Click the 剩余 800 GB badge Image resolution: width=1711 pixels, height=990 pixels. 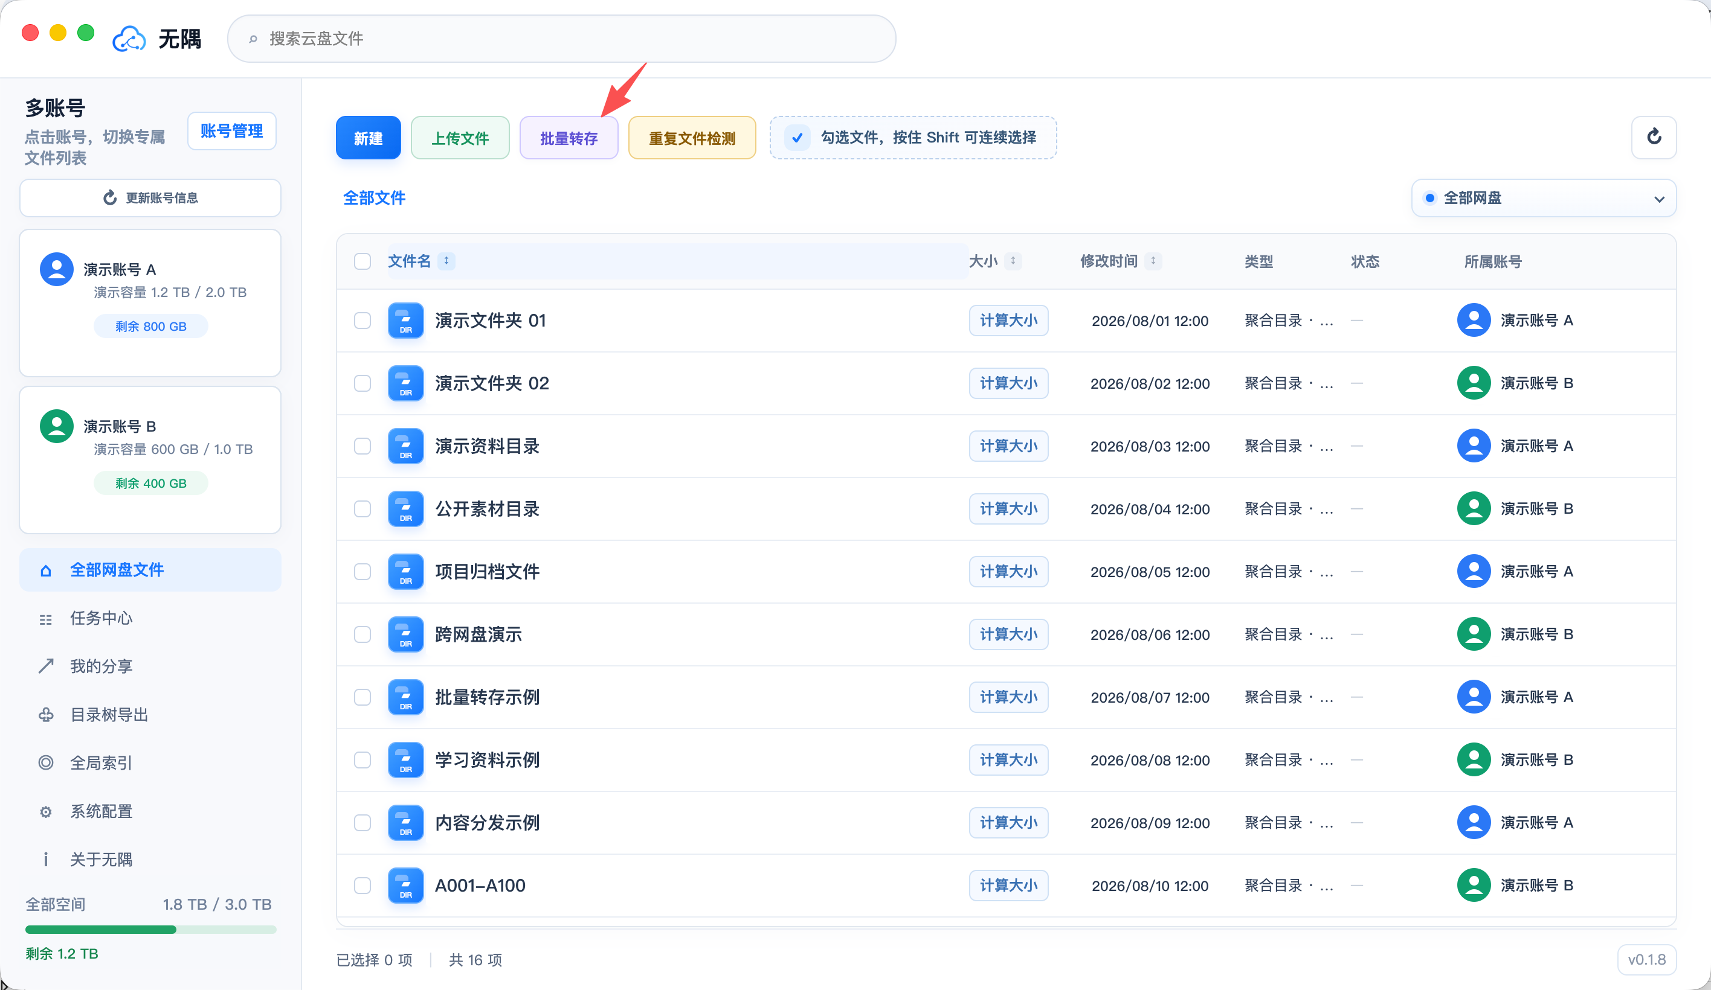150,327
